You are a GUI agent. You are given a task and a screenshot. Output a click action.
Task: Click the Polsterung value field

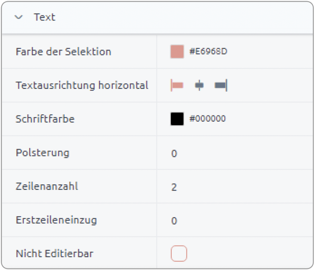coord(235,153)
